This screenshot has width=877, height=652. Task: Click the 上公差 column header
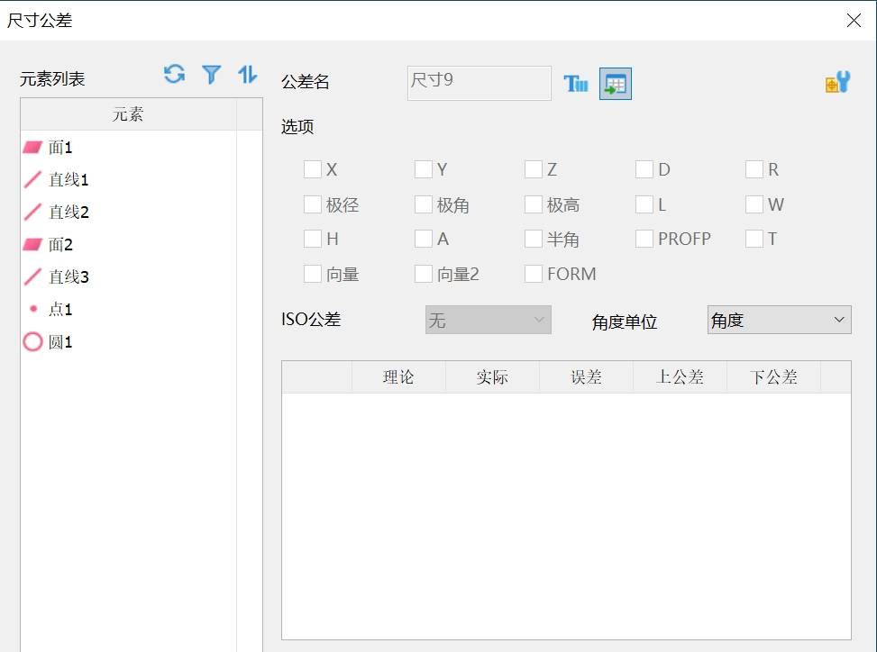click(681, 376)
